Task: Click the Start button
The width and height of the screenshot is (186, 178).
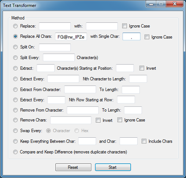Action: tap(113, 167)
